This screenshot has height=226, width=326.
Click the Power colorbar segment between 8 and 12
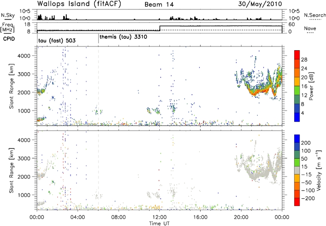(x=297, y=99)
